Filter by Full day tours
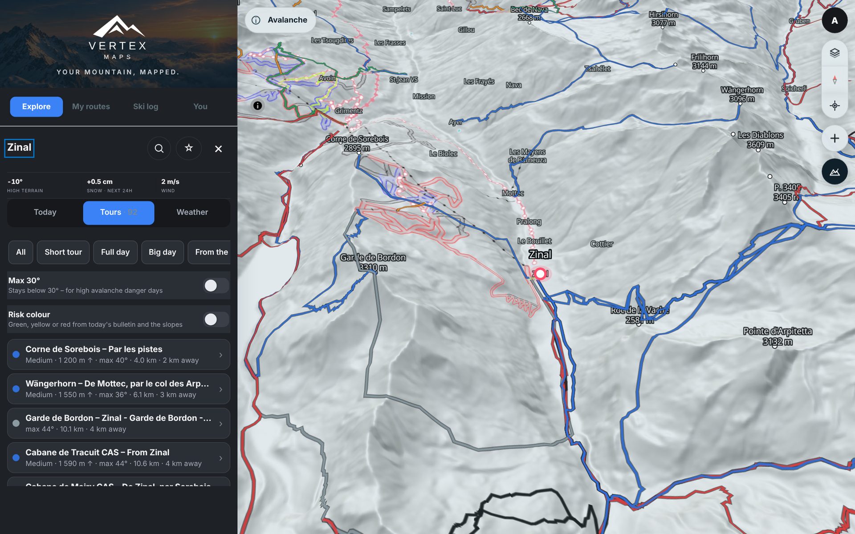 coord(115,252)
